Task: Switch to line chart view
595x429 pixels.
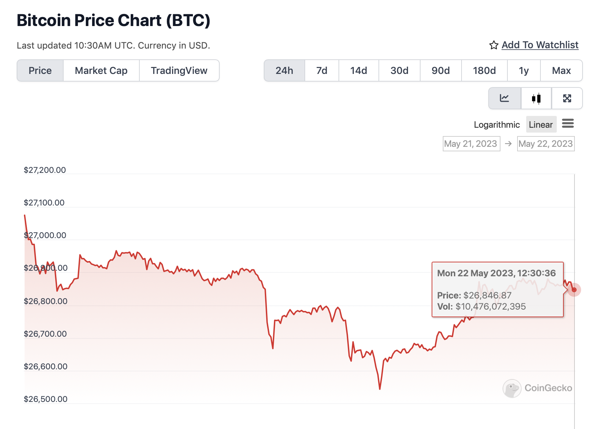Action: click(x=504, y=98)
